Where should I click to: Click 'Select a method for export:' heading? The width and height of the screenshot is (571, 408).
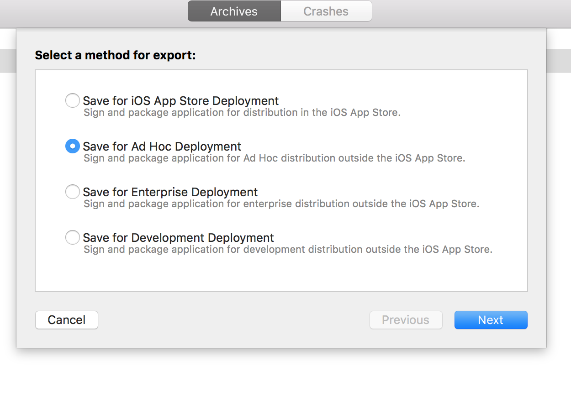point(115,56)
